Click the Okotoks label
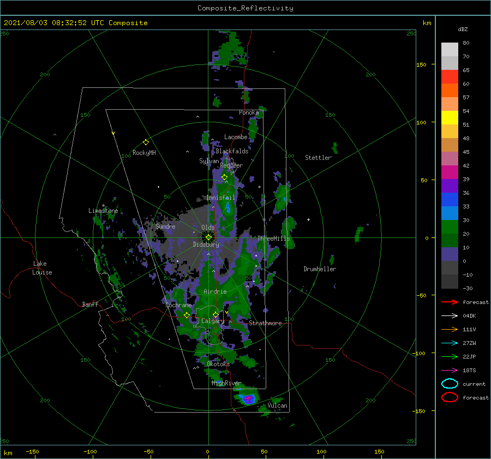 click(218, 364)
